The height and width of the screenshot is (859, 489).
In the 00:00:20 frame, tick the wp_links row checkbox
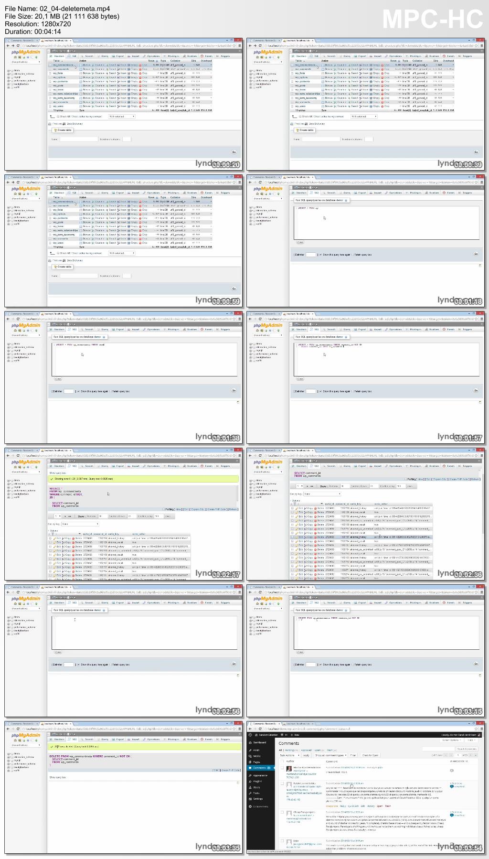[51, 73]
